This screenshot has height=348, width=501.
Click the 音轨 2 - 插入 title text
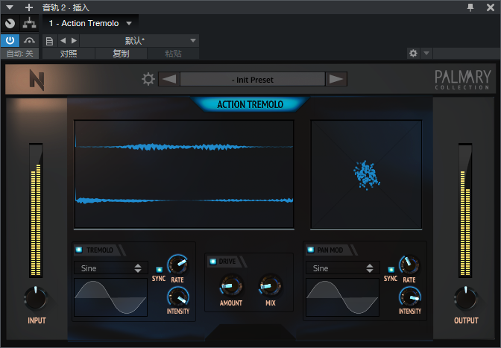[66, 7]
